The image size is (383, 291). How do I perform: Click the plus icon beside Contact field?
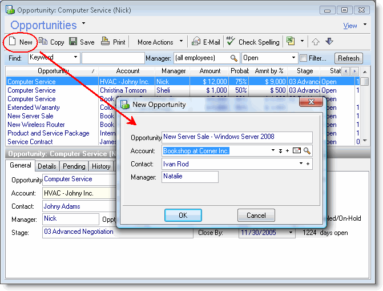308,164
